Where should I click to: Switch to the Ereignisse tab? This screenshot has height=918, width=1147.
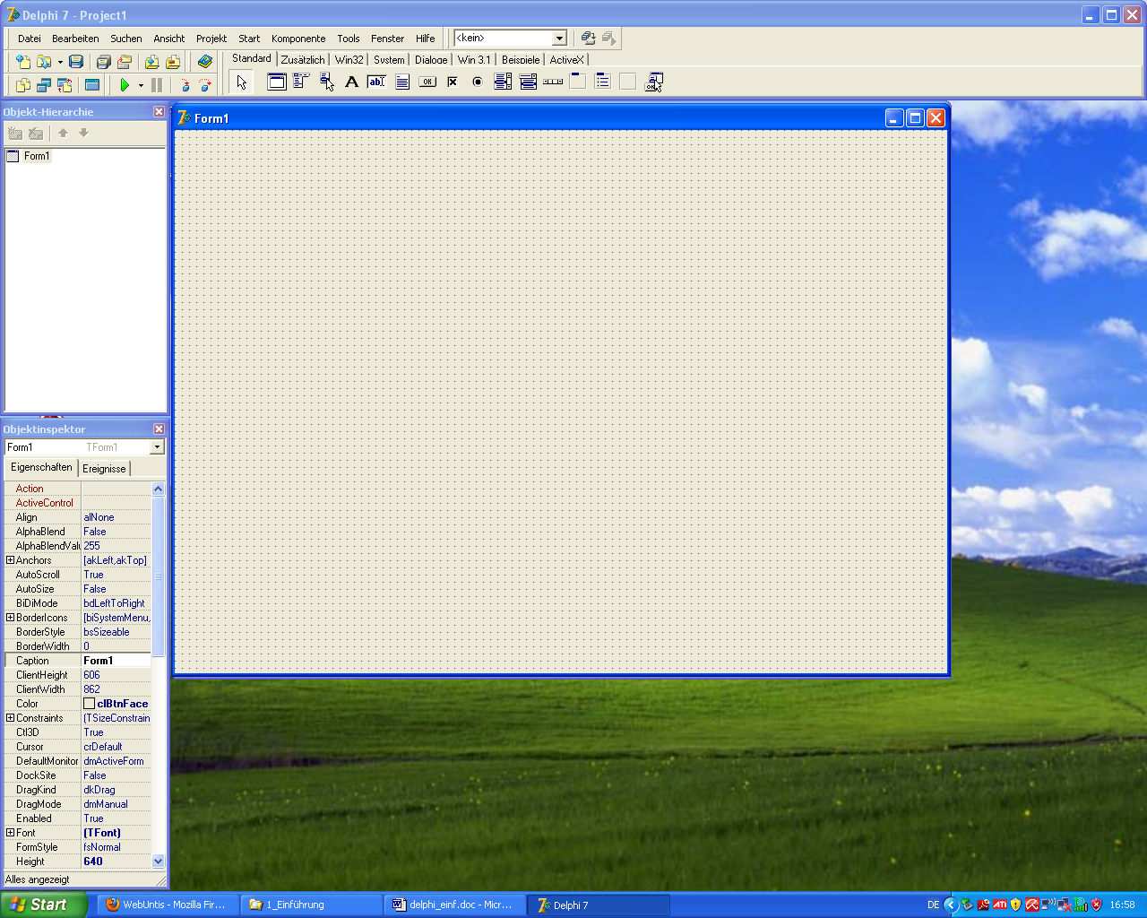(x=104, y=469)
